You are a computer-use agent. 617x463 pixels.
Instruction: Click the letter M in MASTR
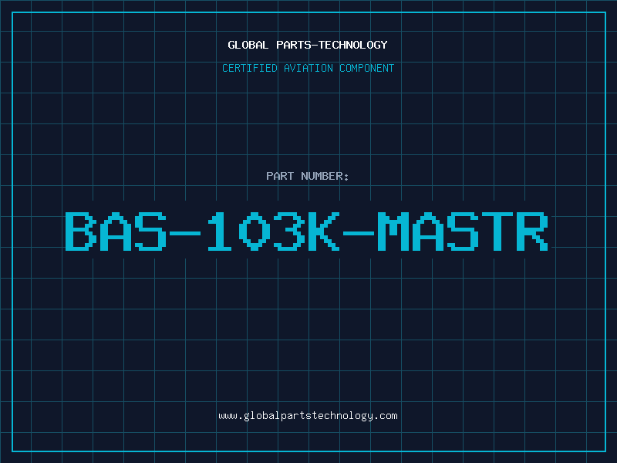393,231
